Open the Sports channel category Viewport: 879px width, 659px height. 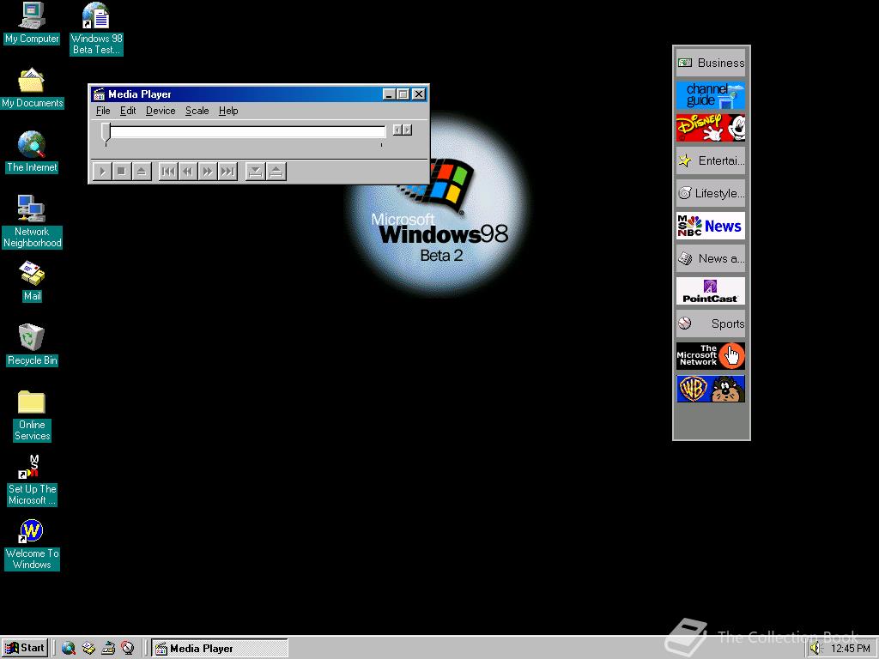pos(710,323)
